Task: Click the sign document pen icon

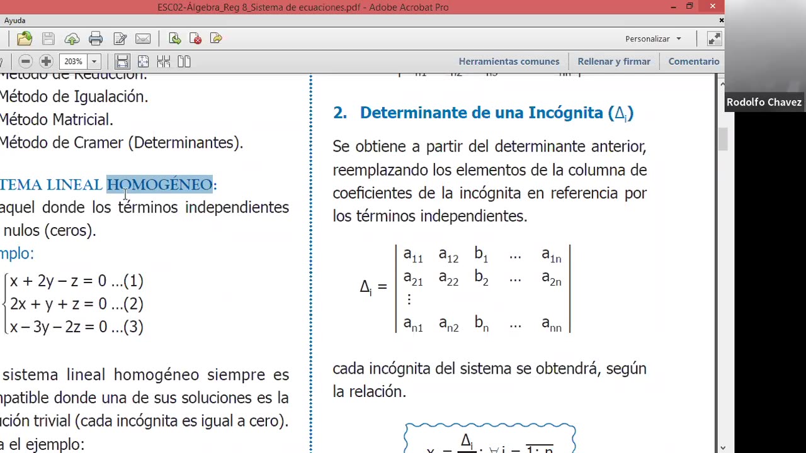Action: click(x=120, y=39)
